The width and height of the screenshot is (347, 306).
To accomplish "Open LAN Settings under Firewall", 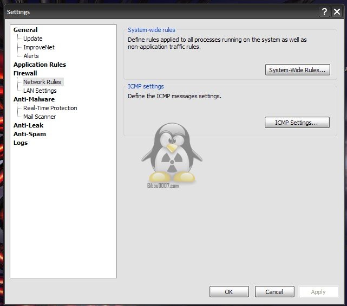I will (40, 91).
